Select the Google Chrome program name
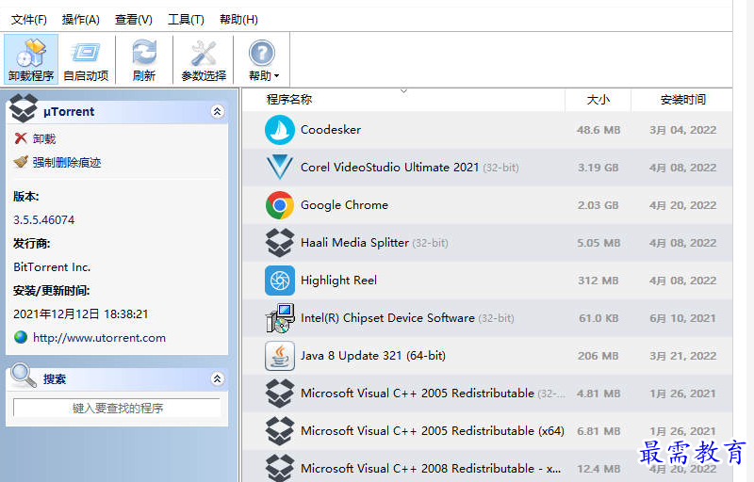Image resolution: width=754 pixels, height=482 pixels. (344, 205)
